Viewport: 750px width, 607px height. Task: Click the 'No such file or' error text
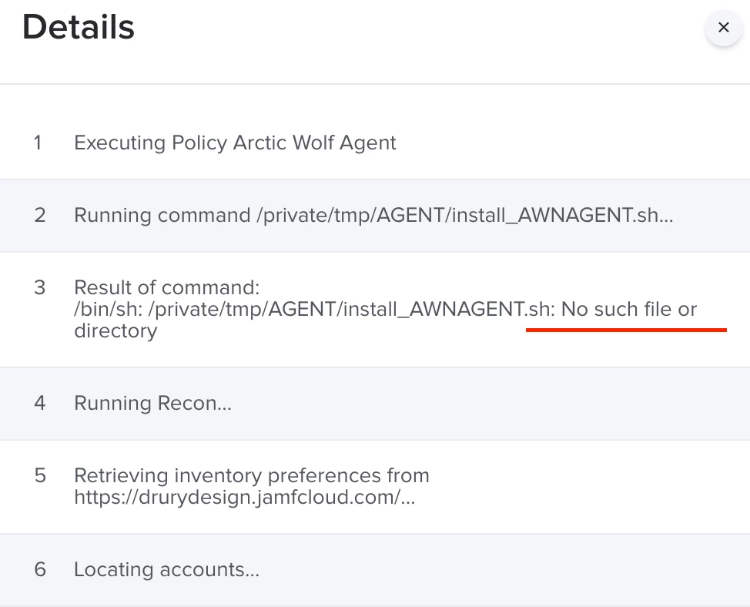click(x=628, y=310)
